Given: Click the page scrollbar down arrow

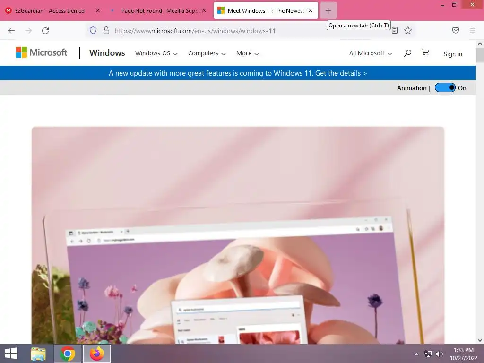Looking at the screenshot, I should coord(480,340).
